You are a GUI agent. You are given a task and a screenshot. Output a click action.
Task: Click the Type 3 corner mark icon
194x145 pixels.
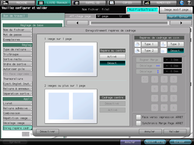164,44
